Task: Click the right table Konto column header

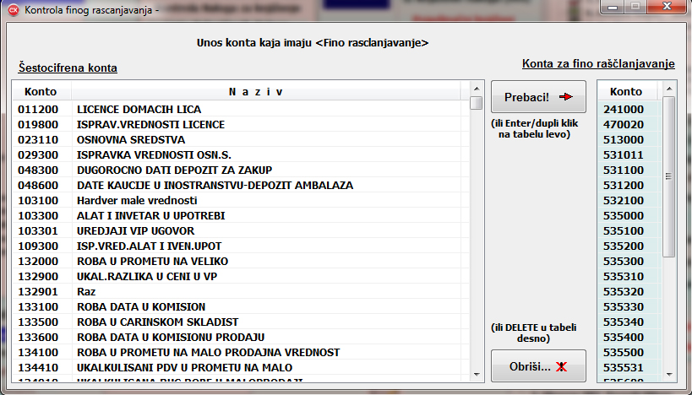Action: (626, 92)
